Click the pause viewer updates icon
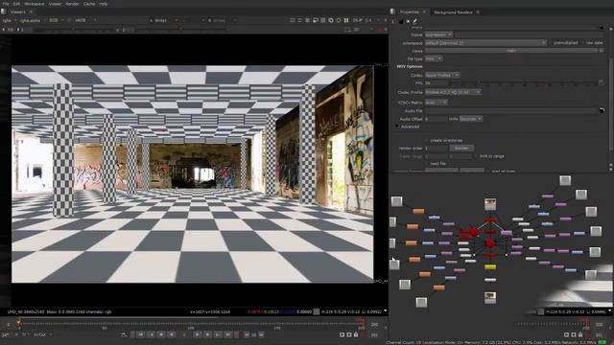614x345 pixels. pos(346,20)
